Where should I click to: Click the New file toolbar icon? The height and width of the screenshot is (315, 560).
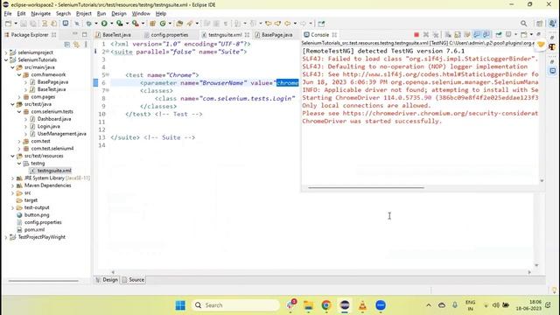point(8,24)
